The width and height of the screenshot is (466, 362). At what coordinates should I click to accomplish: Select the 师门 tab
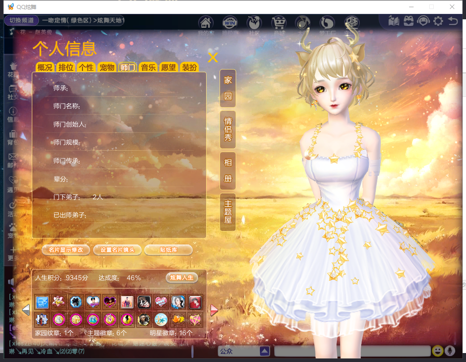coord(128,68)
